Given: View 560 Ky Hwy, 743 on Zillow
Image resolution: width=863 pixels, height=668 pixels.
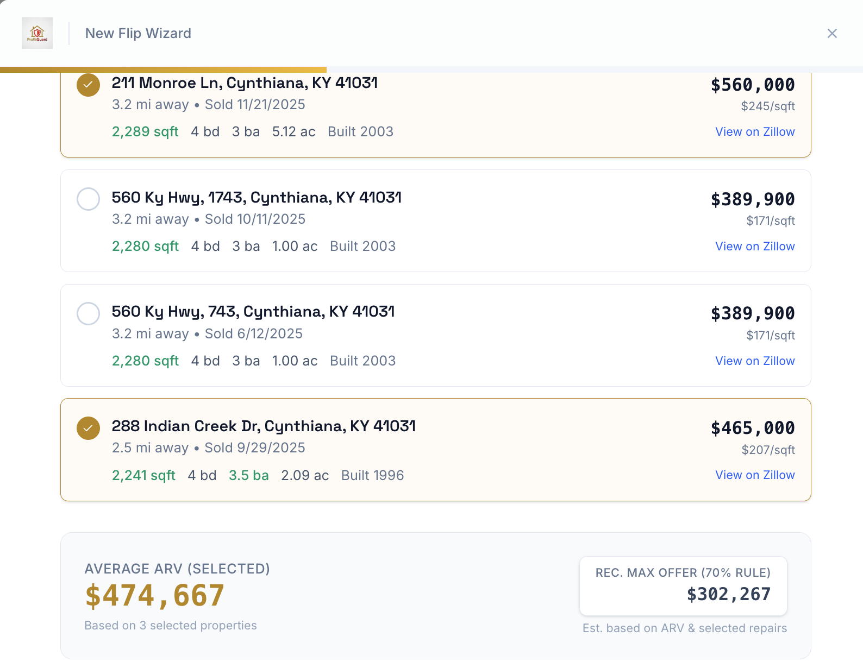Looking at the screenshot, I should point(754,361).
